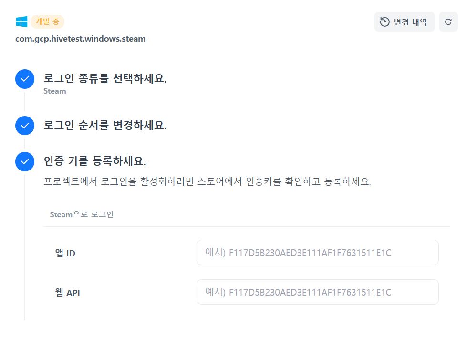Click the checkmark circle beside 로그인 순서를 변경하세요
Image resolution: width=467 pixels, height=341 pixels.
coord(25,126)
